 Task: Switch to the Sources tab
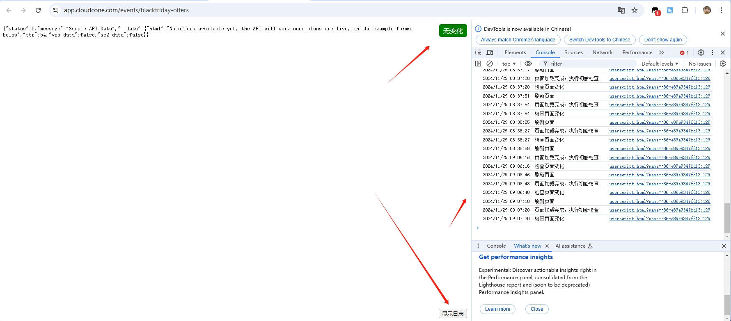573,52
